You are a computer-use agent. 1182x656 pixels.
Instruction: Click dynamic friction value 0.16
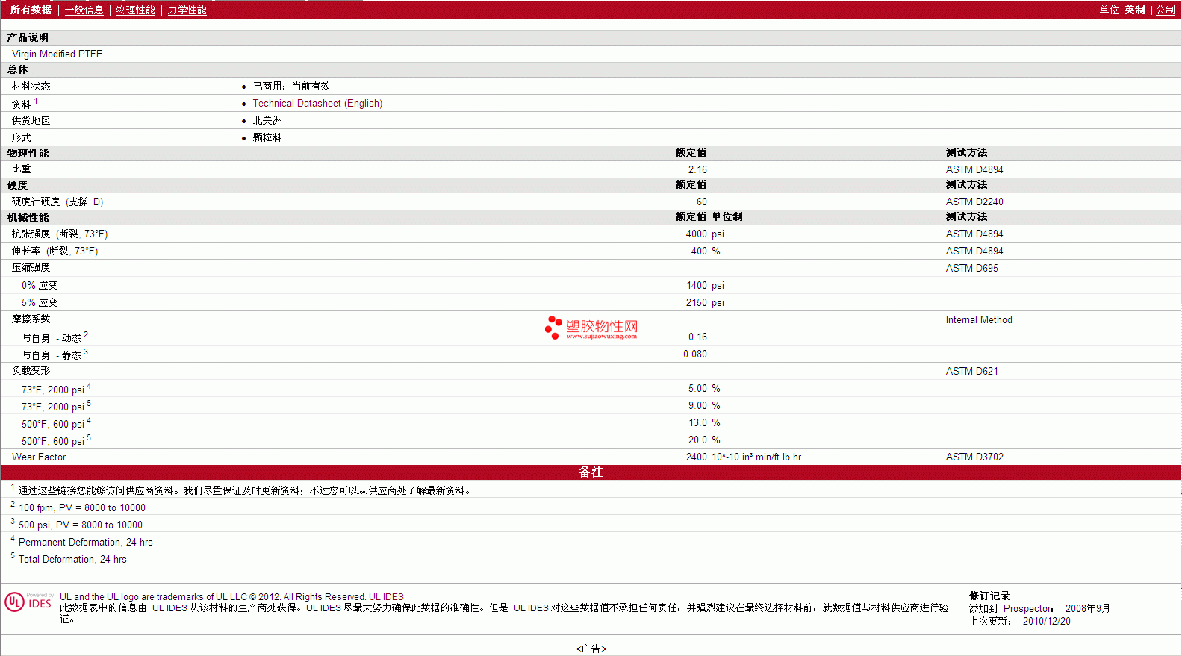pos(697,337)
